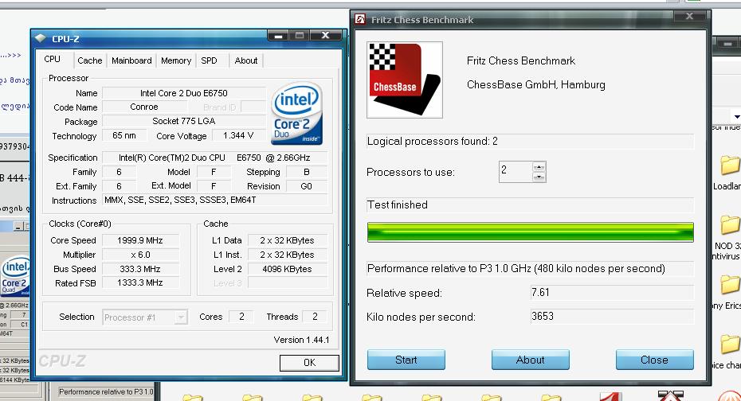Image resolution: width=741 pixels, height=401 pixels.
Task: Click the About button in Fritz Benchmark
Action: point(530,360)
